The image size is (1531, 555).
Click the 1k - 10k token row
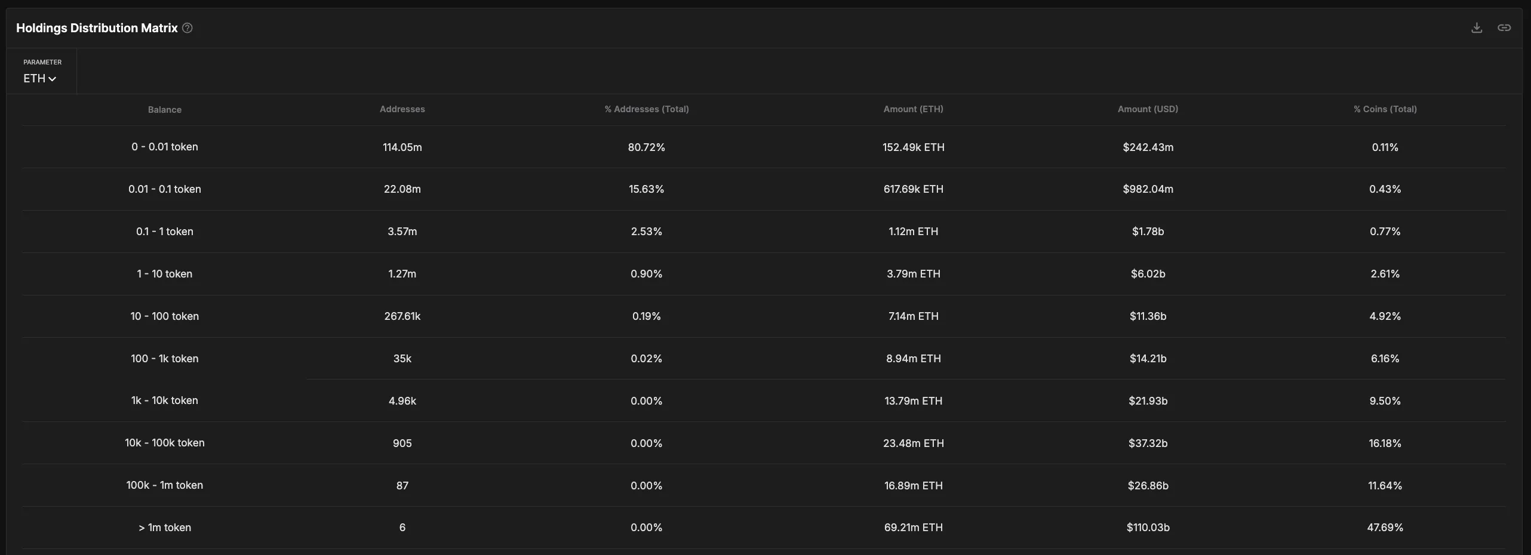click(x=165, y=400)
